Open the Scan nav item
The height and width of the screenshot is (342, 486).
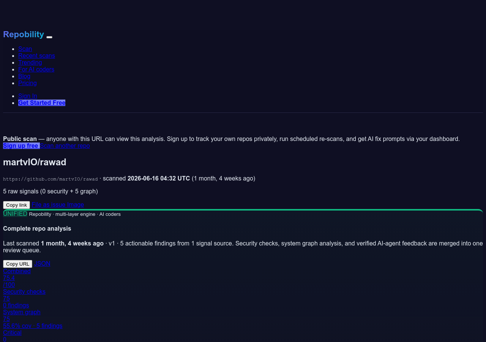pyautogui.click(x=25, y=49)
